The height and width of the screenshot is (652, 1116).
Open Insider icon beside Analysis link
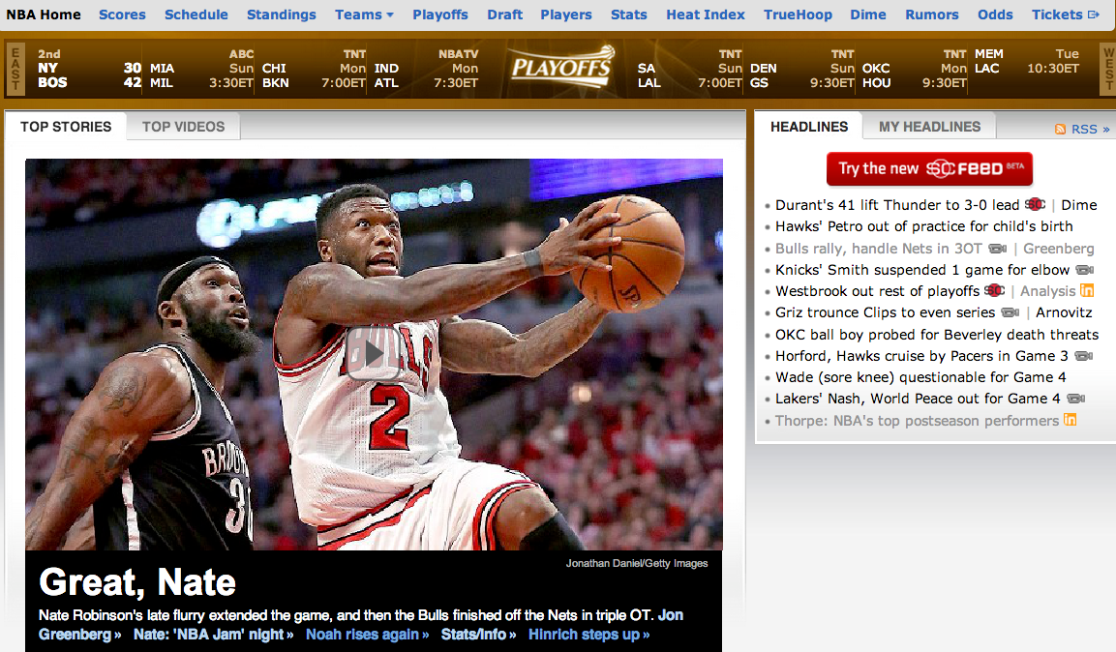point(1087,290)
